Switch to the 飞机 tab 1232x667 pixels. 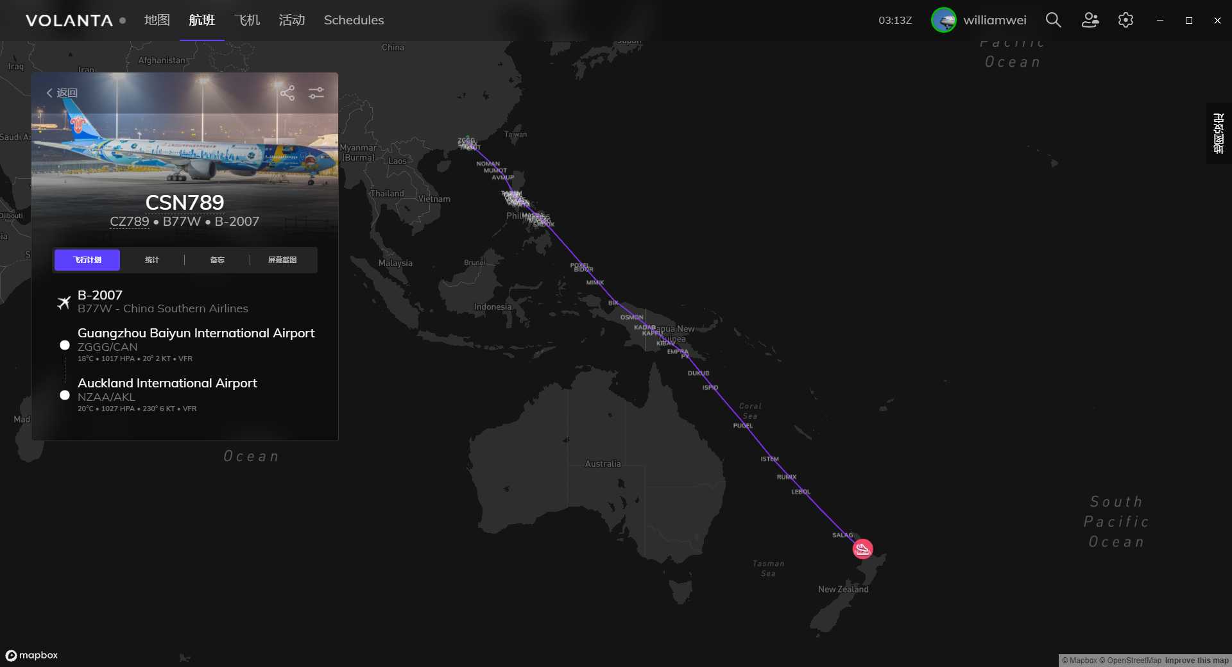pyautogui.click(x=247, y=20)
